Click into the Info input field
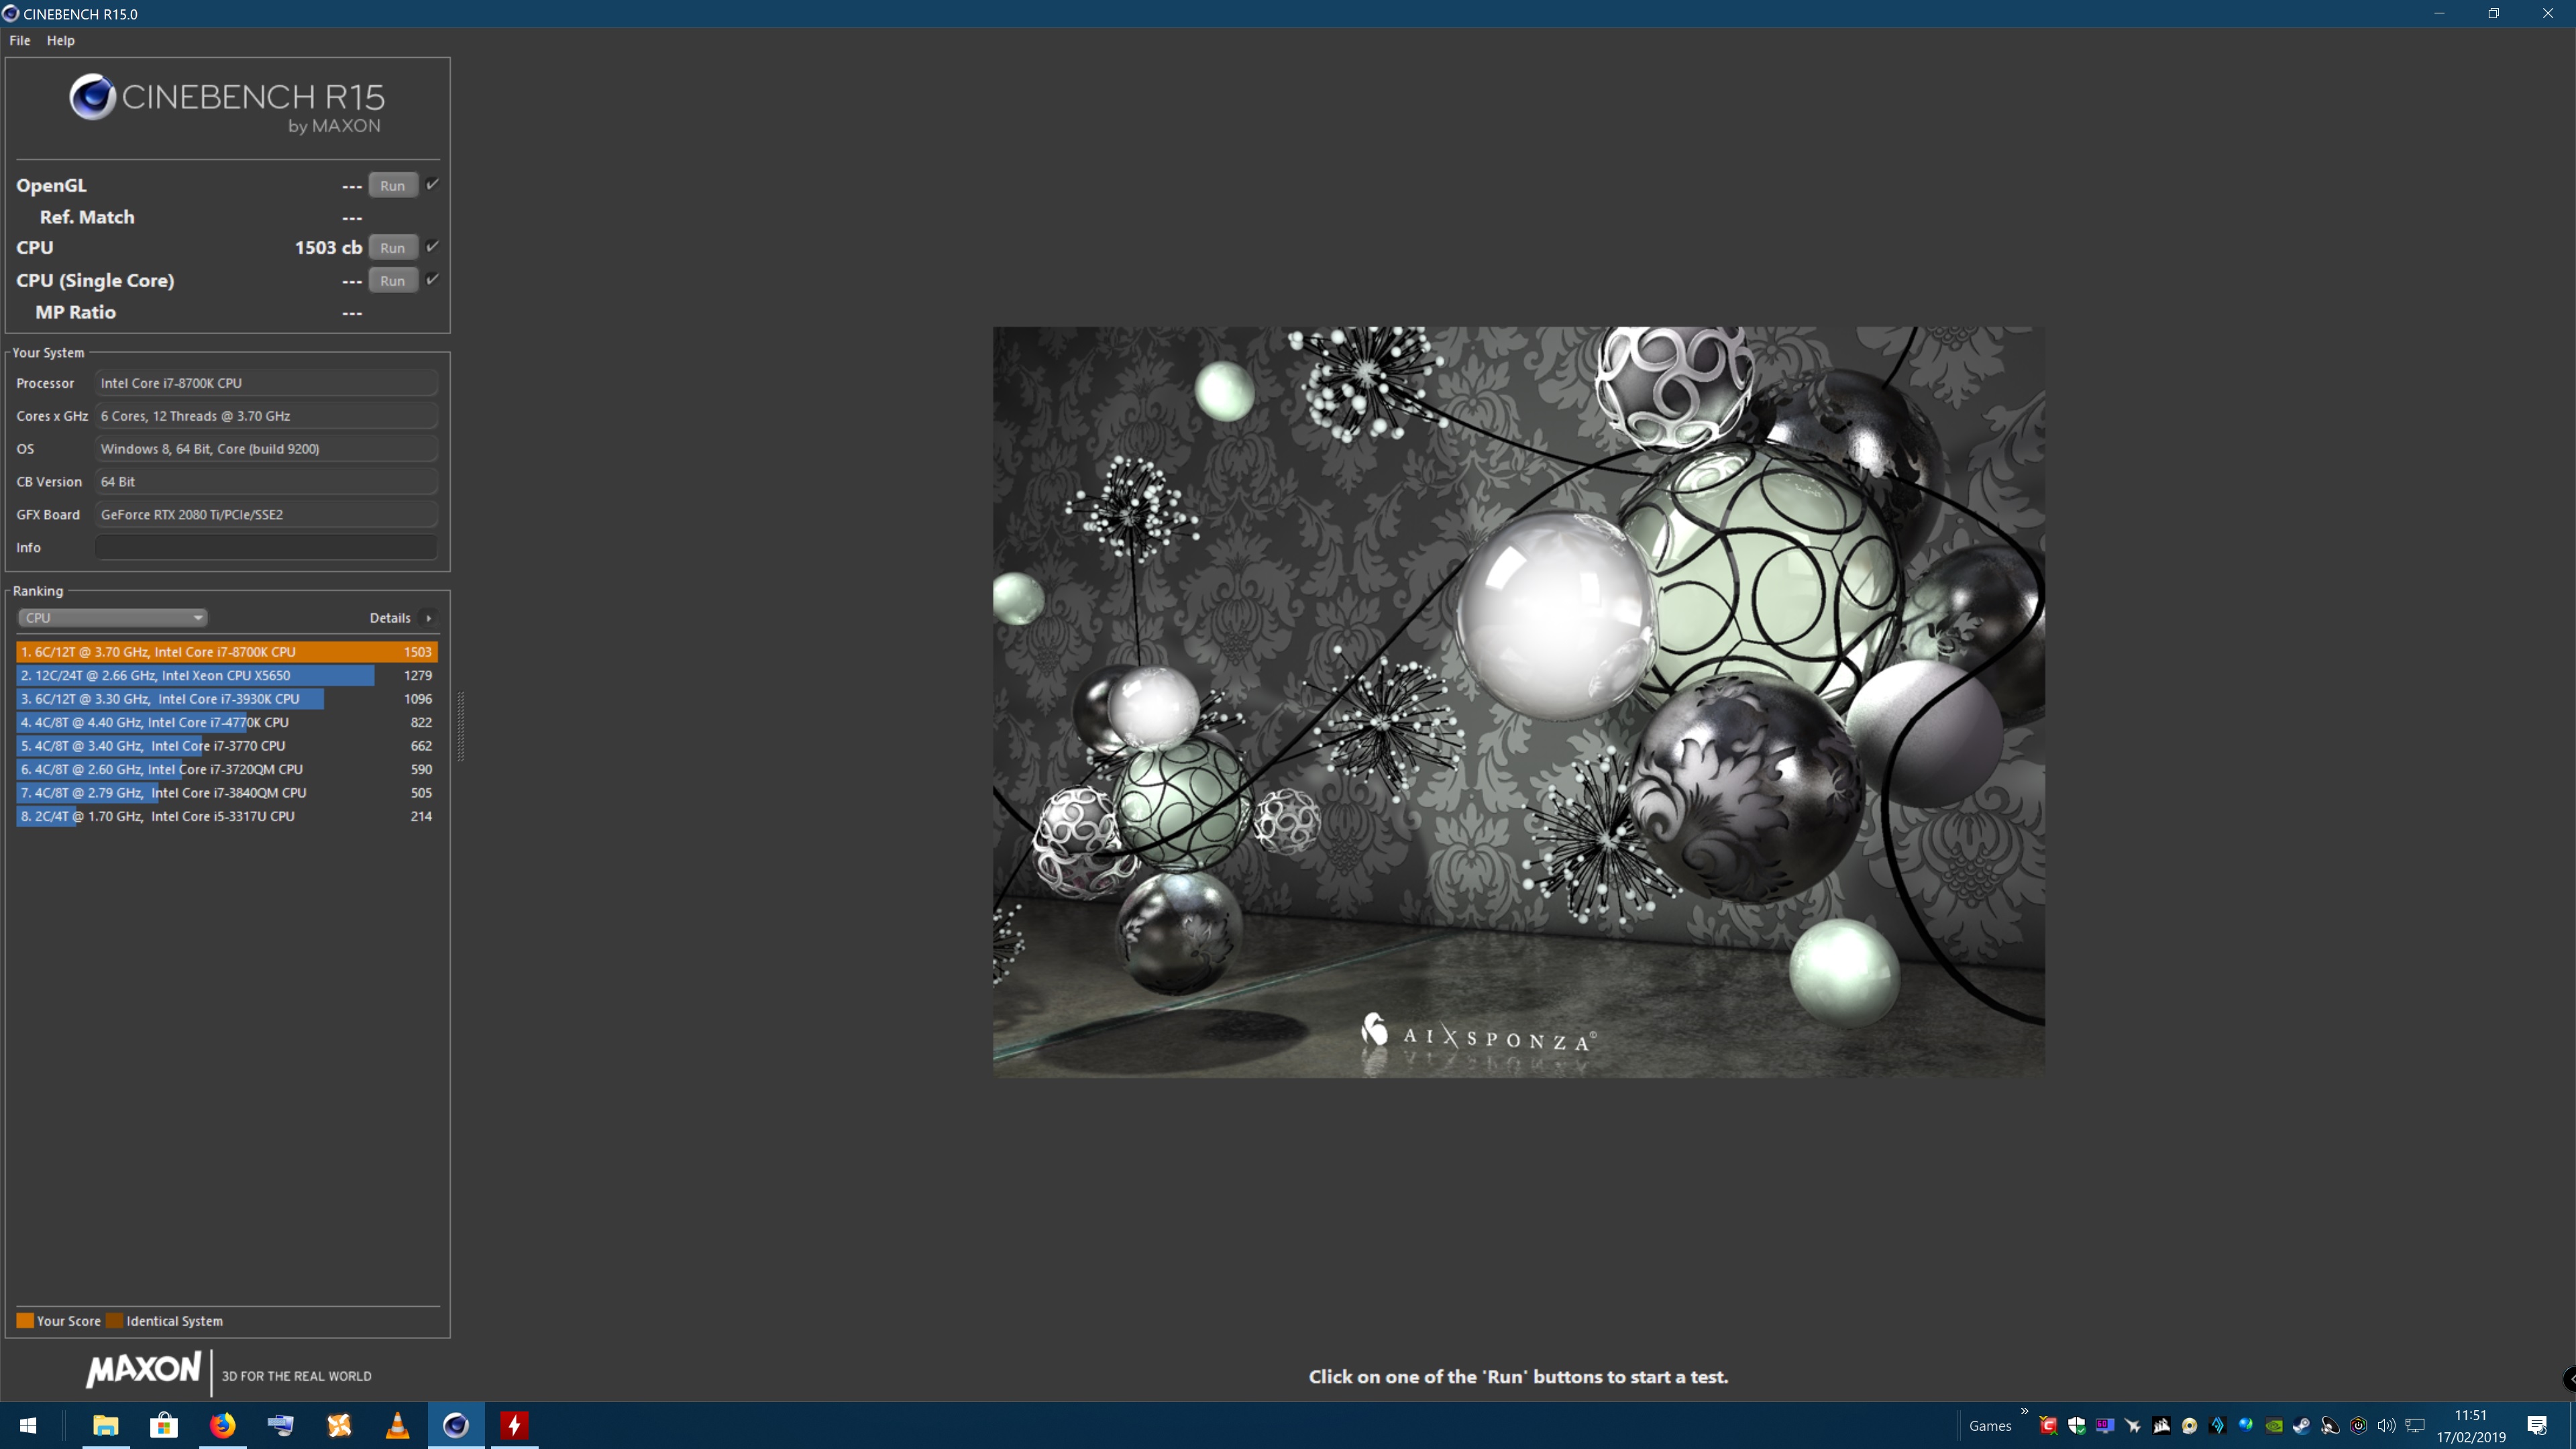The width and height of the screenshot is (2576, 1449). point(266,547)
